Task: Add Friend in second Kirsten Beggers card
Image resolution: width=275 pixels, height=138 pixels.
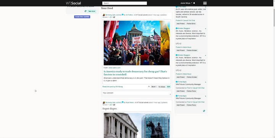Action: pyautogui.click(x=180, y=77)
